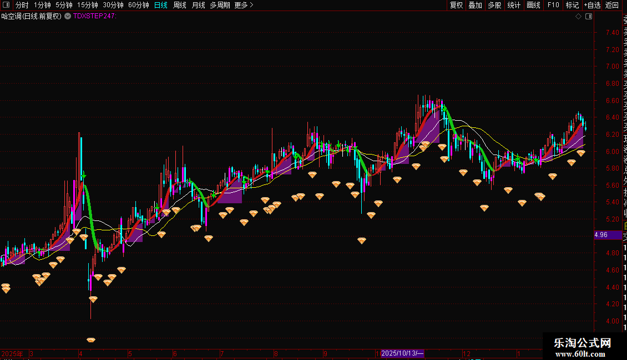627x360 pixels.
Task: Switch to the 5分钟 period
Action: point(64,5)
